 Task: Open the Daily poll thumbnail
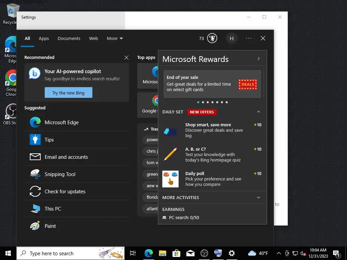(170, 179)
